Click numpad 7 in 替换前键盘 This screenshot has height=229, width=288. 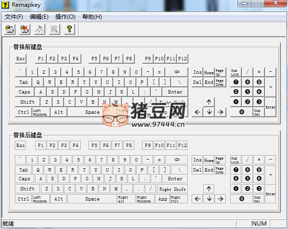coord(236,82)
